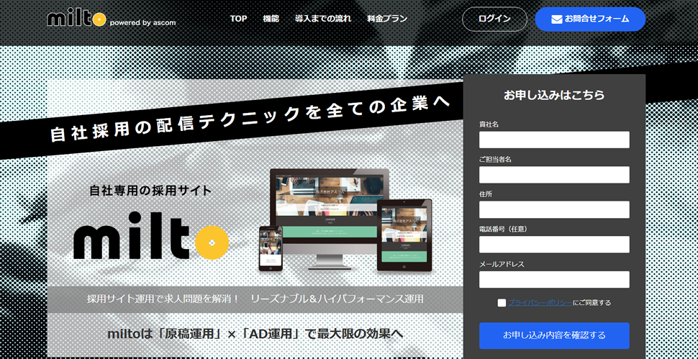Click the milto logo in header
Screen dimensions: 698x359
pyautogui.click(x=112, y=19)
